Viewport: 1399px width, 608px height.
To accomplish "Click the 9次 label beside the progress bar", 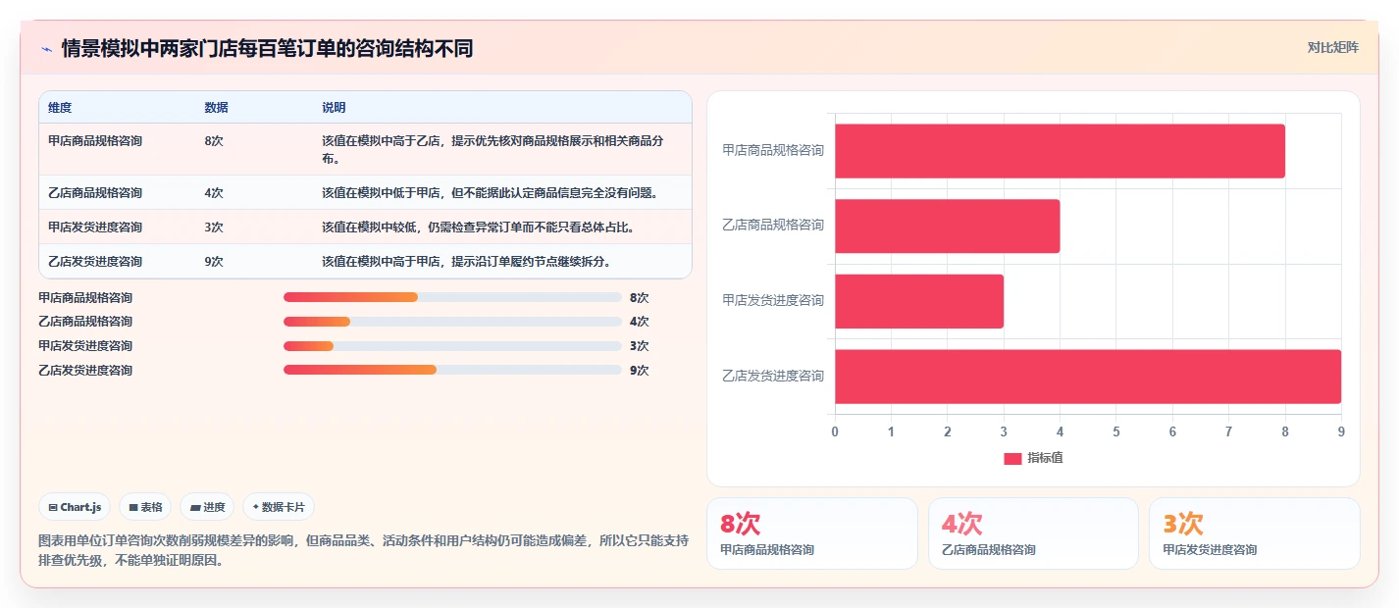I will [640, 371].
